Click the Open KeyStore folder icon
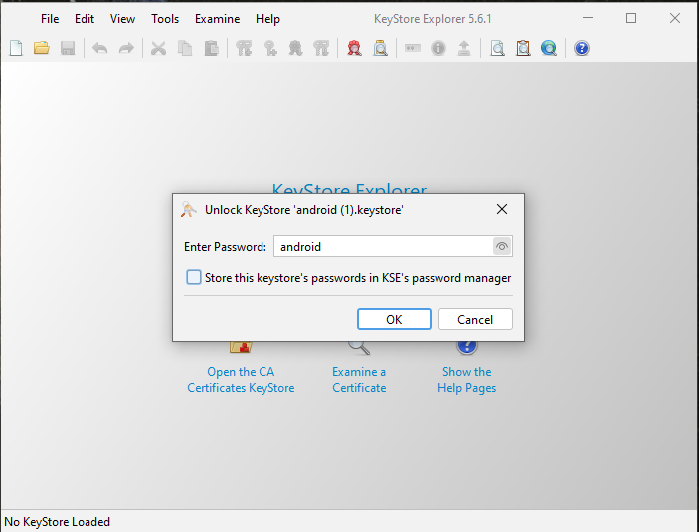The height and width of the screenshot is (532, 699). [42, 48]
